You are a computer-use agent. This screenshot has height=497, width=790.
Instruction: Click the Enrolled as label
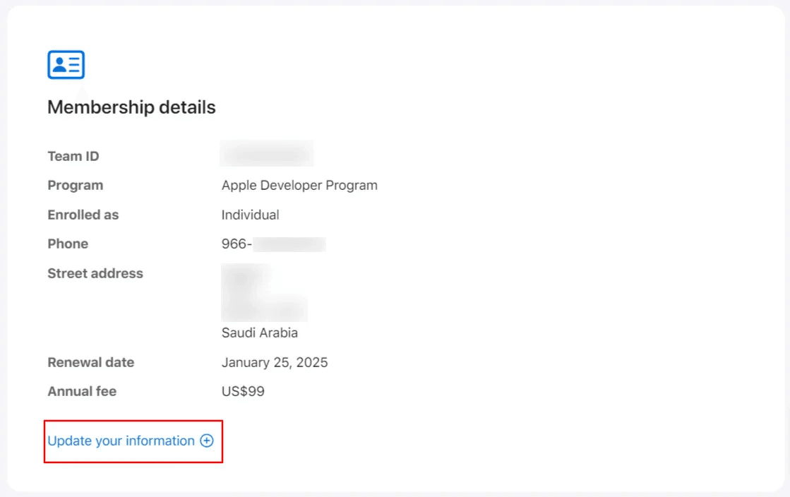83,215
